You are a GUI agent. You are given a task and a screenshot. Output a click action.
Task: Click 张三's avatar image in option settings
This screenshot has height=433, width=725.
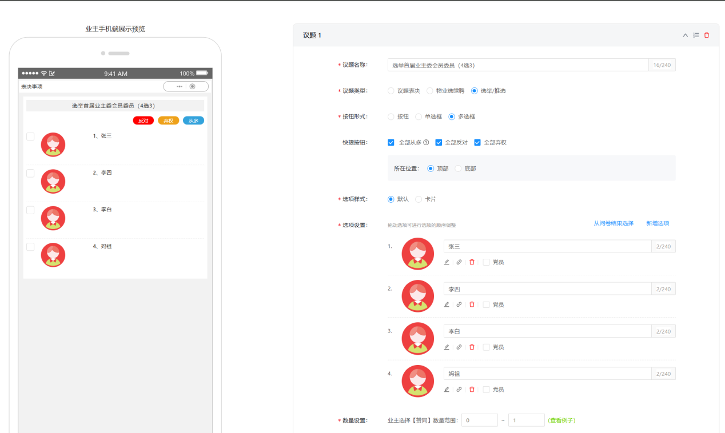[417, 254]
